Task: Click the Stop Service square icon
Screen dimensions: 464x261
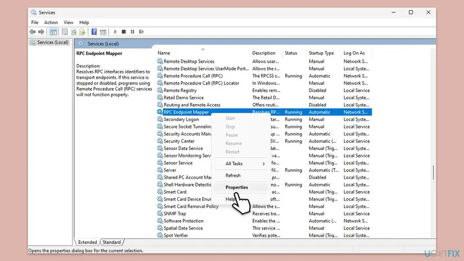Action: pos(124,32)
